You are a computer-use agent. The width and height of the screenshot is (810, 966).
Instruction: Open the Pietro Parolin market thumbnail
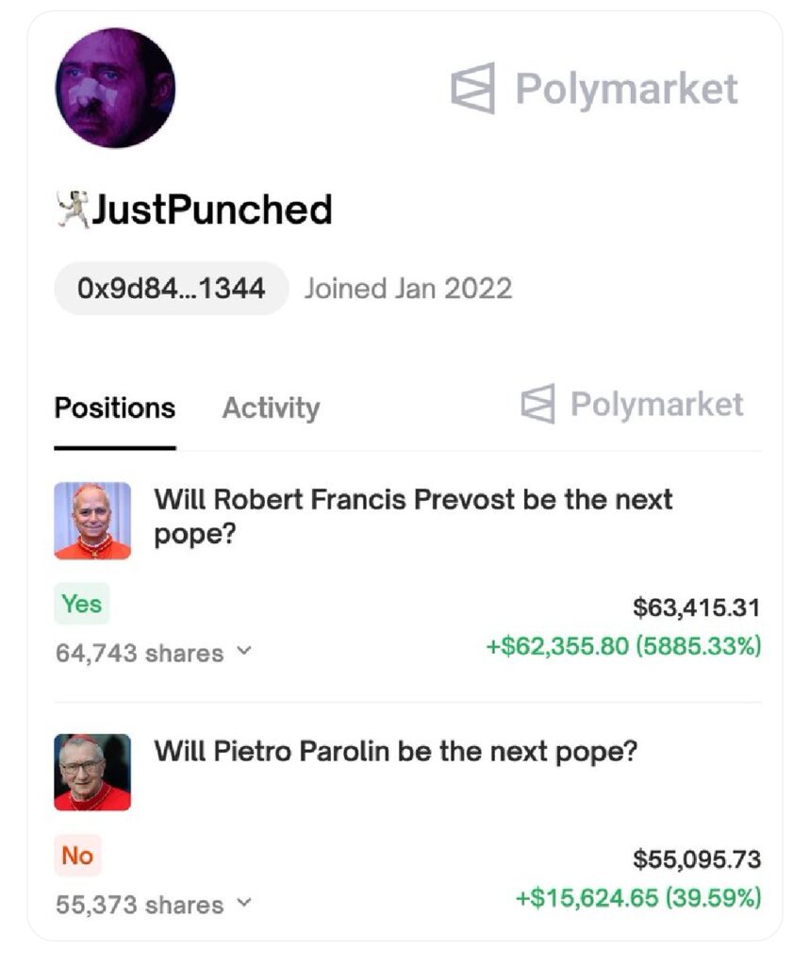[x=92, y=772]
